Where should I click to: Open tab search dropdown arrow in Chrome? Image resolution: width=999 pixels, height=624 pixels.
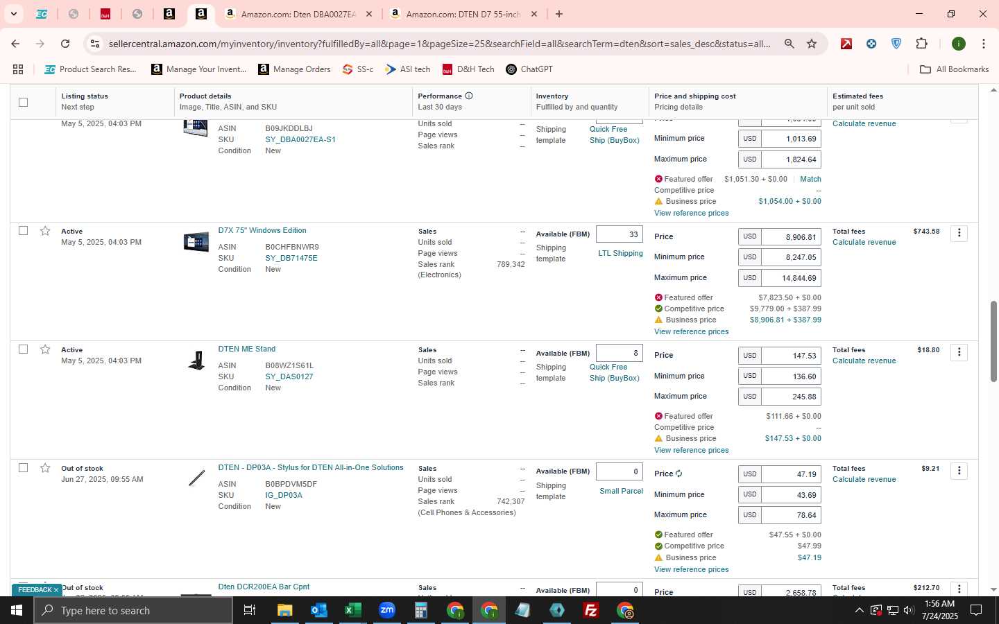[x=13, y=14]
